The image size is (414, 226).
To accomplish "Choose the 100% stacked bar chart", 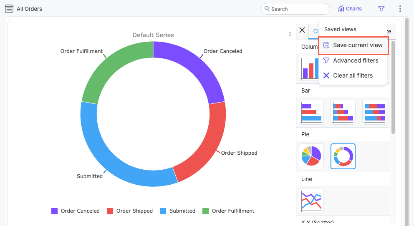I will [x=374, y=112].
